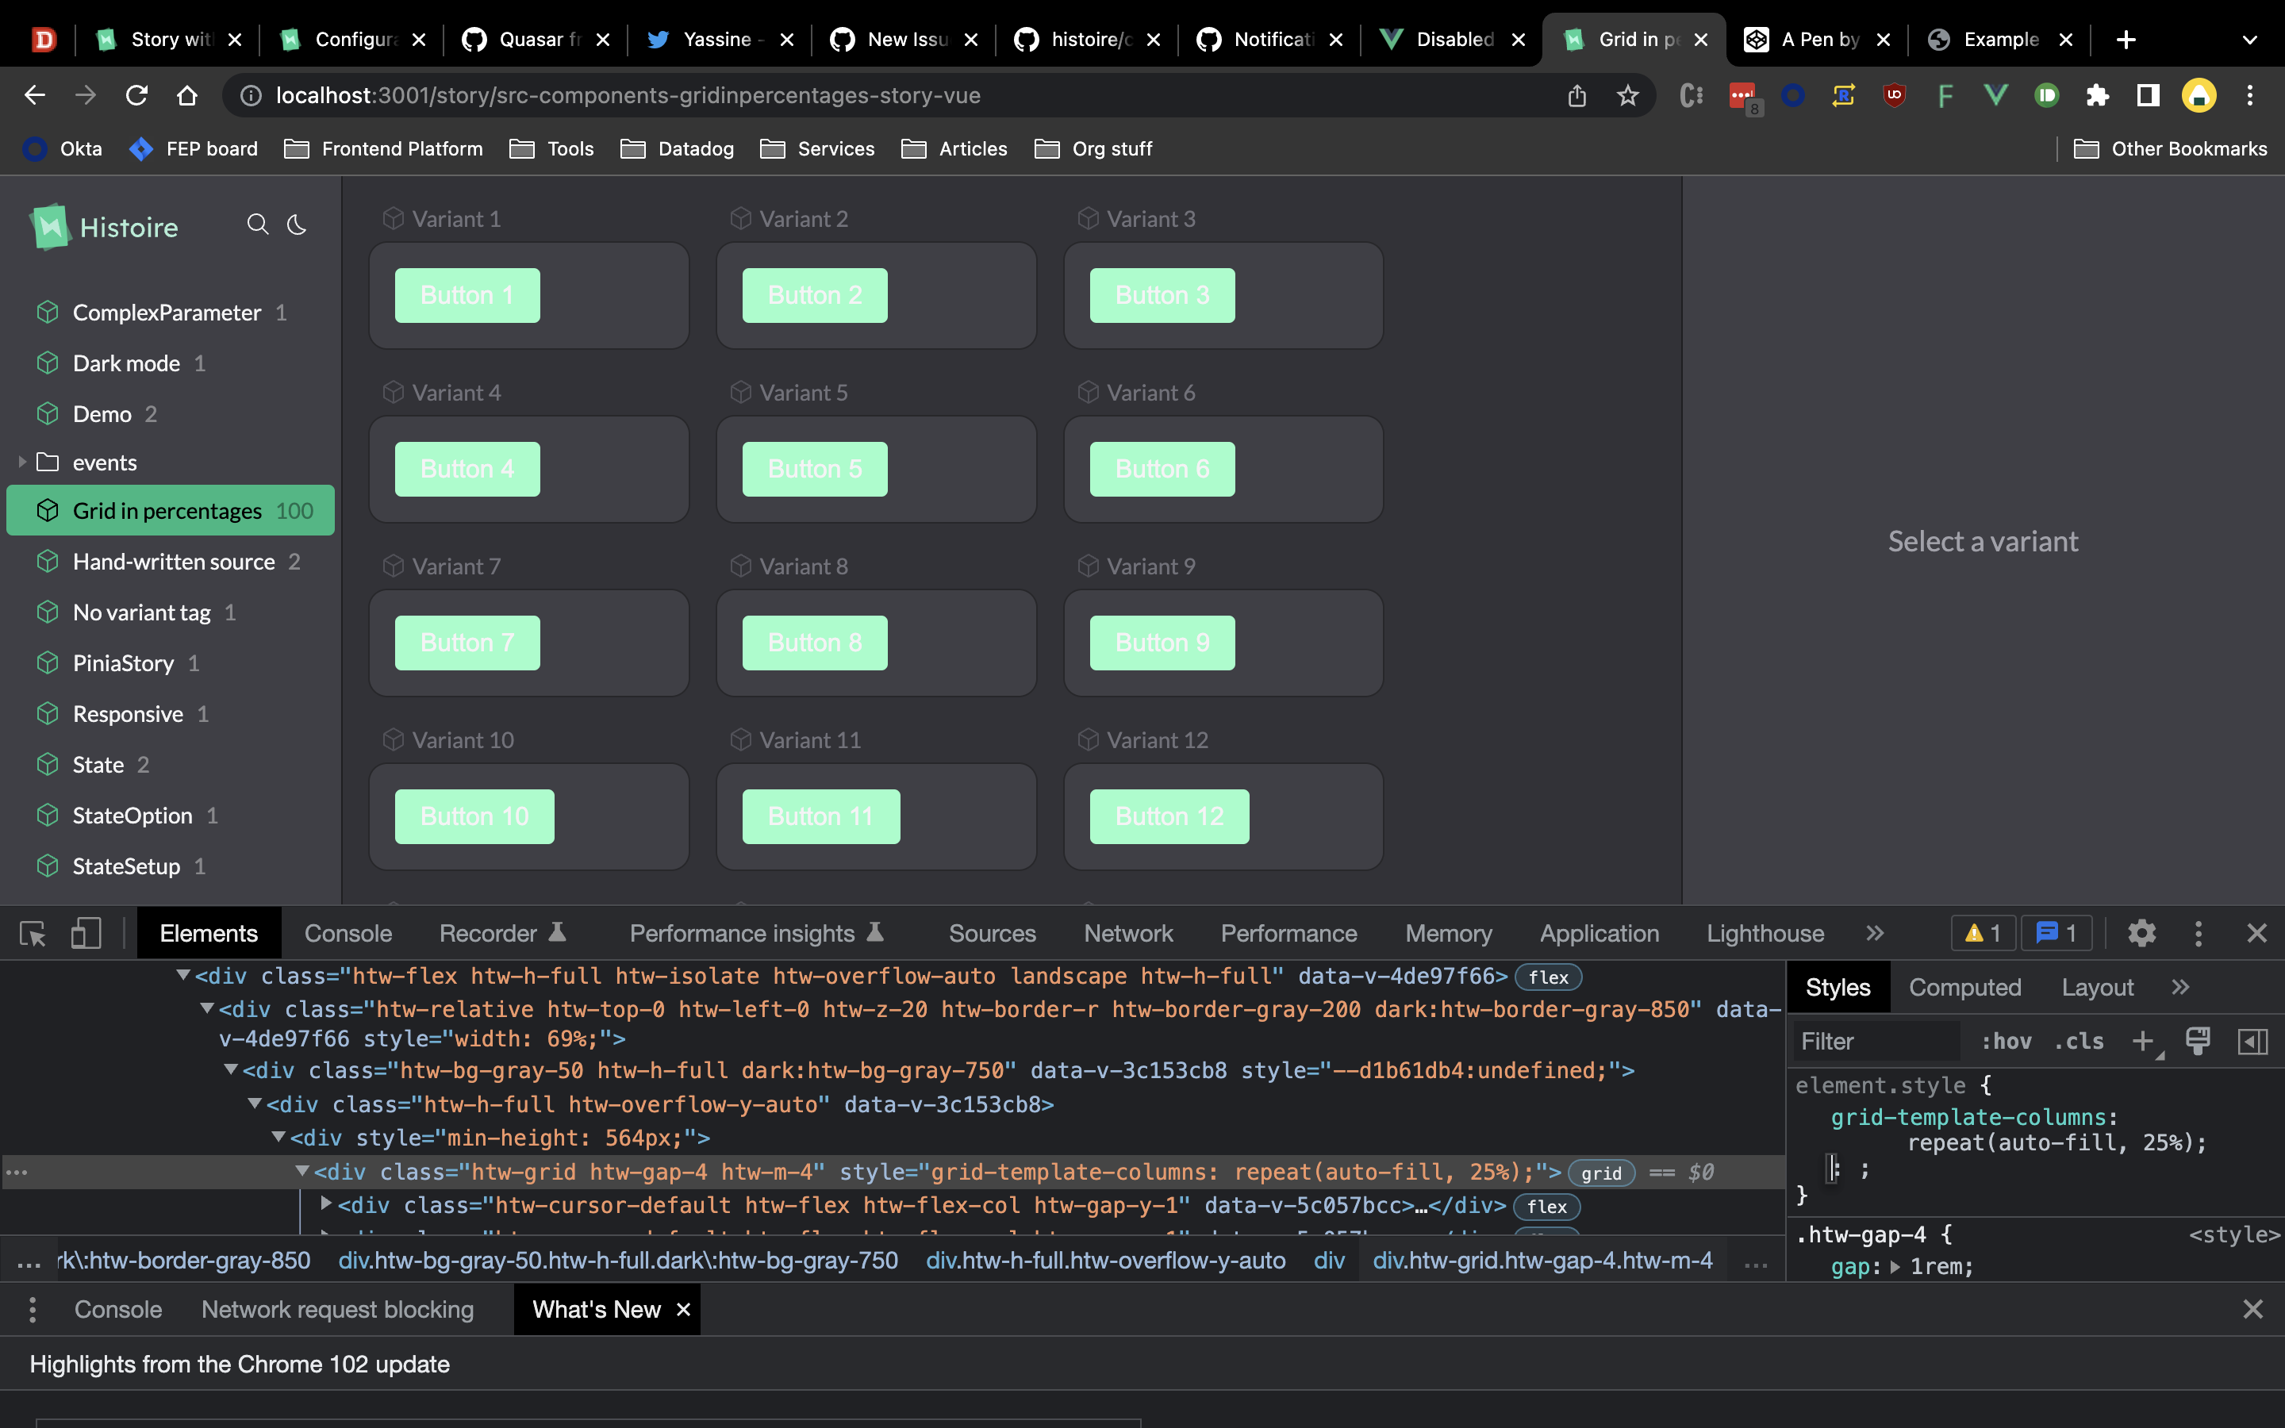Expand the events folder
2285x1428 pixels.
tap(21, 463)
